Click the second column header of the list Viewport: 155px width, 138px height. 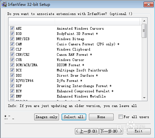(x=97, y=22)
